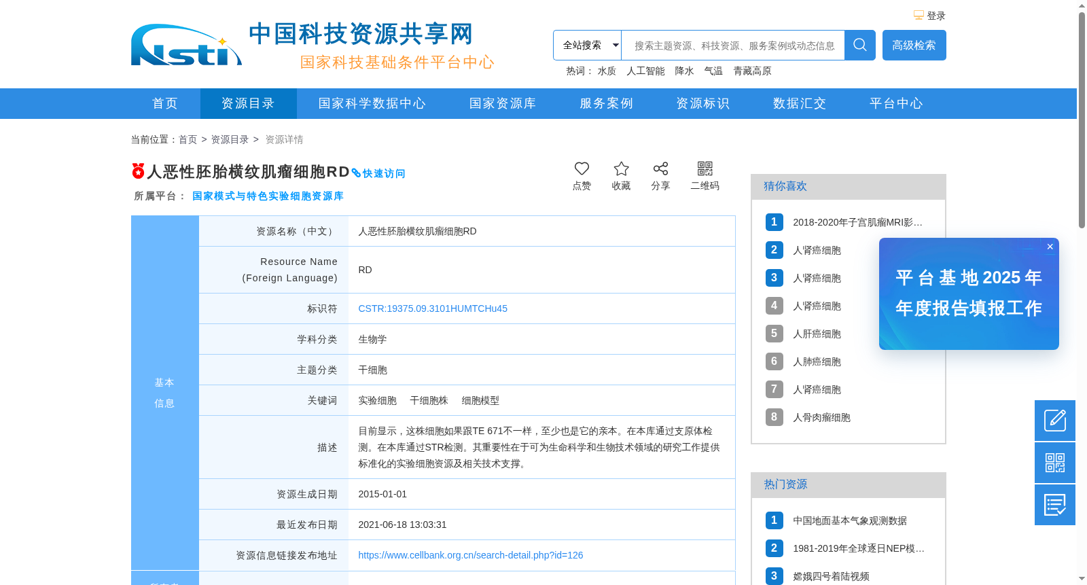Open recommendation number 2 人肾癌细胞

[x=817, y=250]
